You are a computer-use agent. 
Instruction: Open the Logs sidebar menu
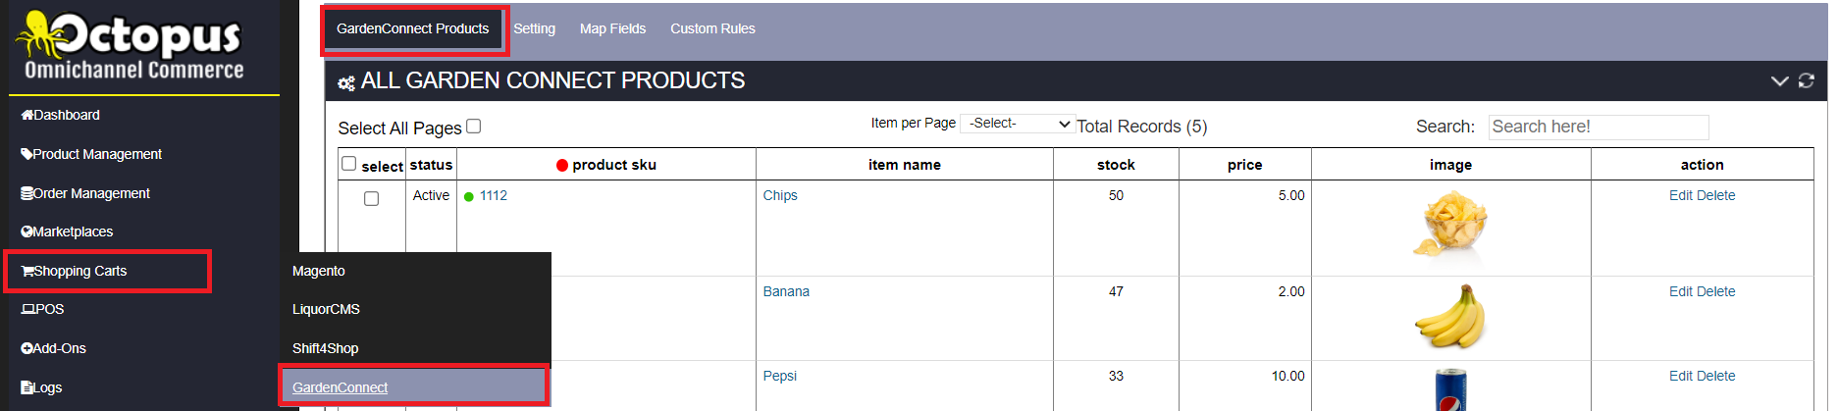click(x=41, y=387)
